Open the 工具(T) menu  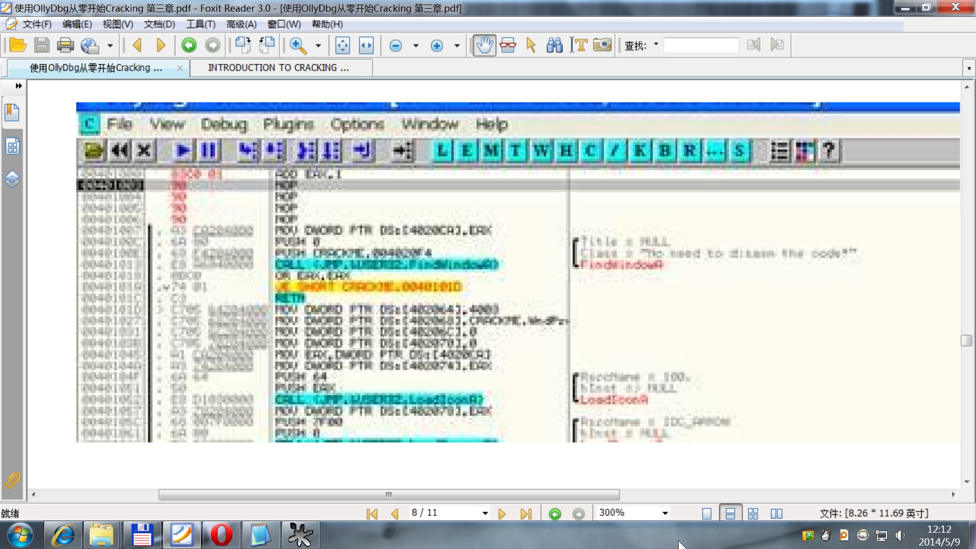click(200, 24)
